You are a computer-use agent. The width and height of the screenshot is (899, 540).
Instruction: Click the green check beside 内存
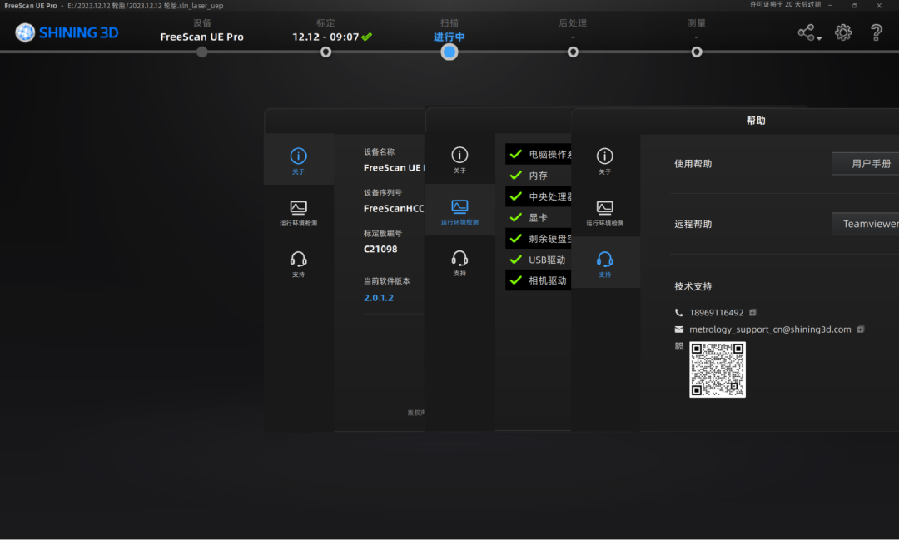tap(516, 175)
